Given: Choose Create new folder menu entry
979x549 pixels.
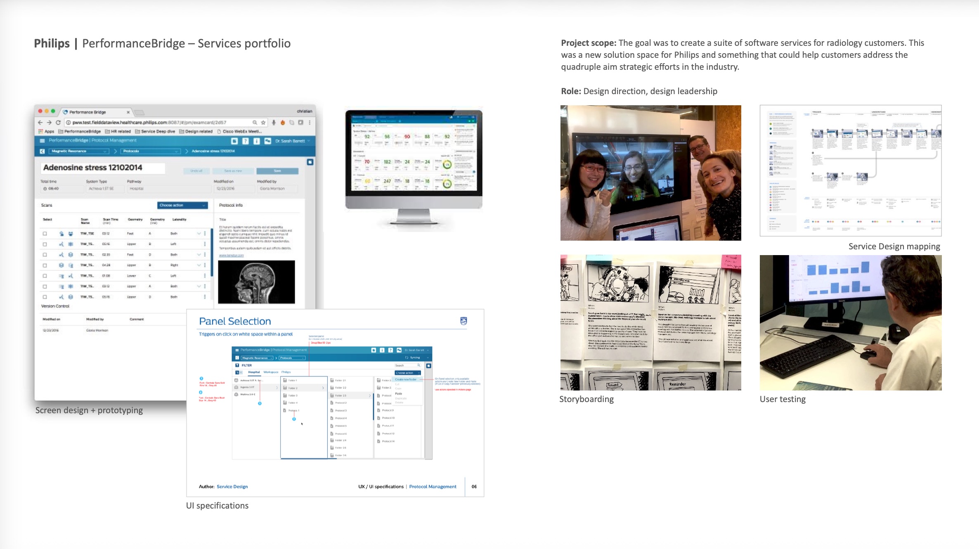Looking at the screenshot, I should pos(407,379).
